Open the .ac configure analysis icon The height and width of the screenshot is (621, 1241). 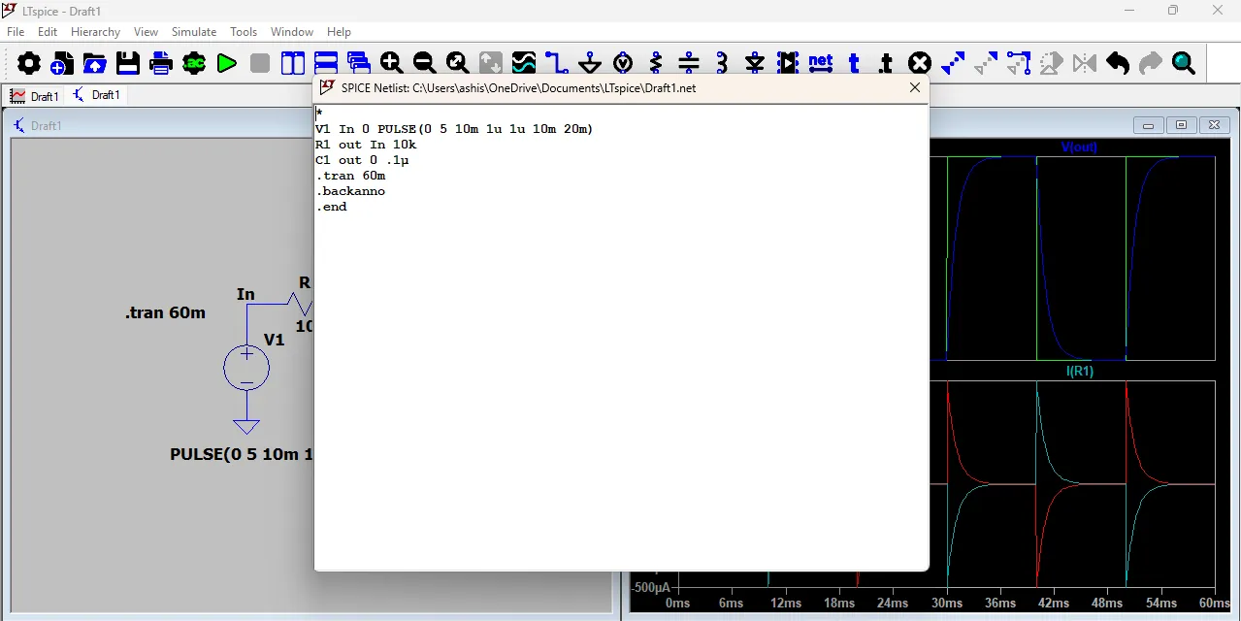(x=194, y=63)
